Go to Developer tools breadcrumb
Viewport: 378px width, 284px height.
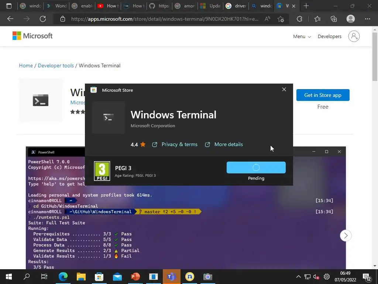coord(56,65)
